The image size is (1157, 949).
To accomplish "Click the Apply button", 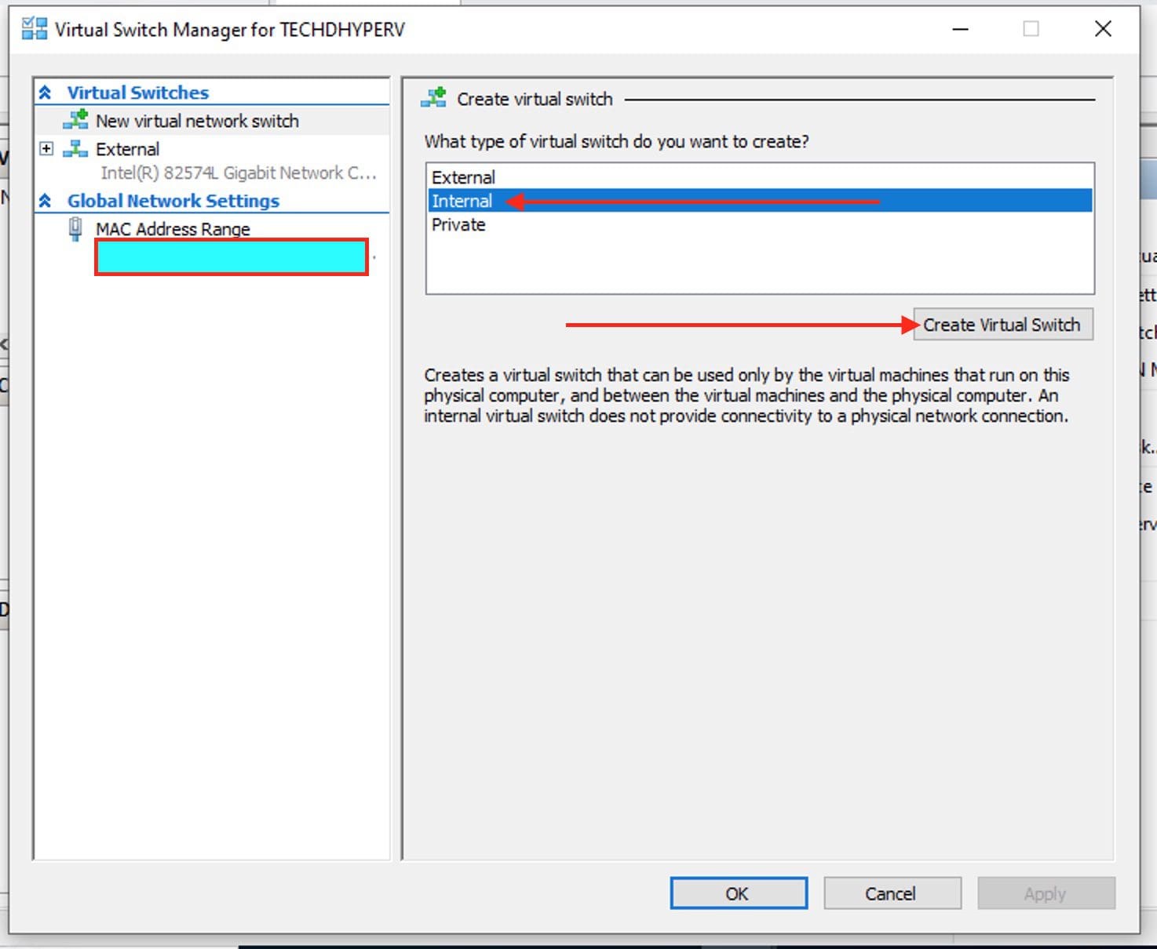I will coord(1046,893).
